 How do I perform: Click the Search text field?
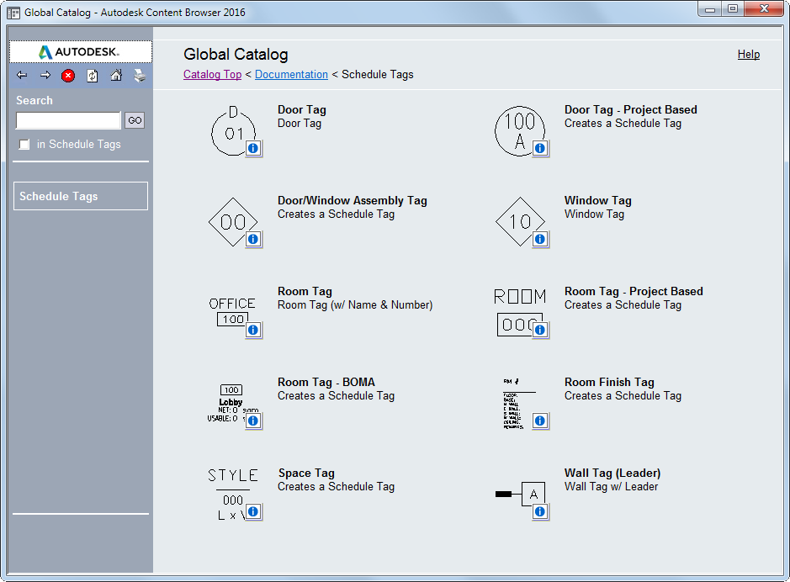coord(68,120)
